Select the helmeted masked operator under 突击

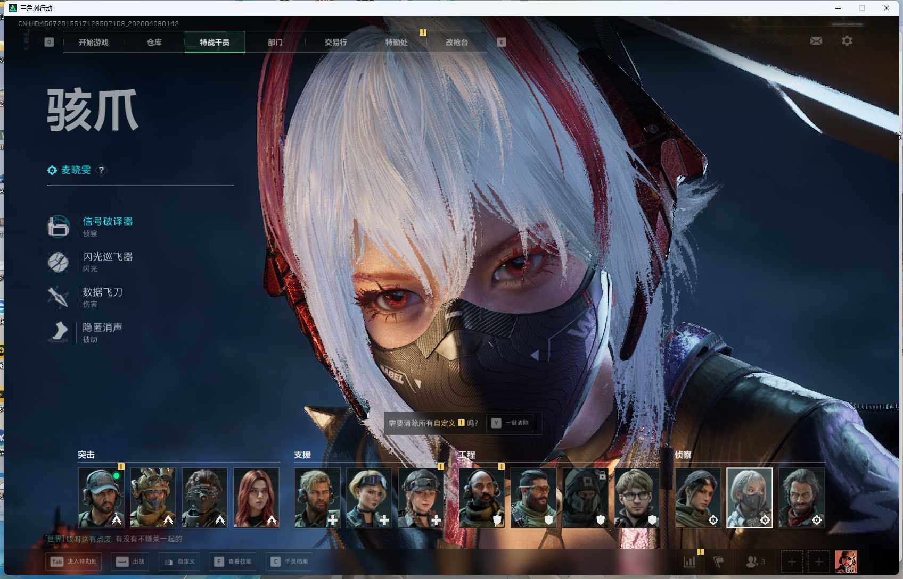(153, 498)
